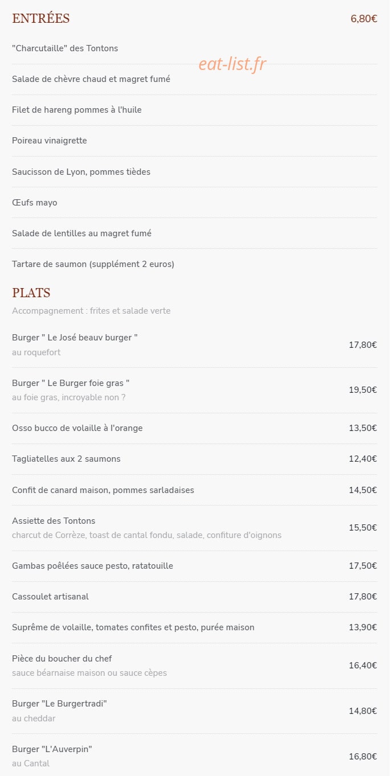The height and width of the screenshot is (776, 392).
Task: Click the ENTRÉES section heading
Action: point(41,19)
